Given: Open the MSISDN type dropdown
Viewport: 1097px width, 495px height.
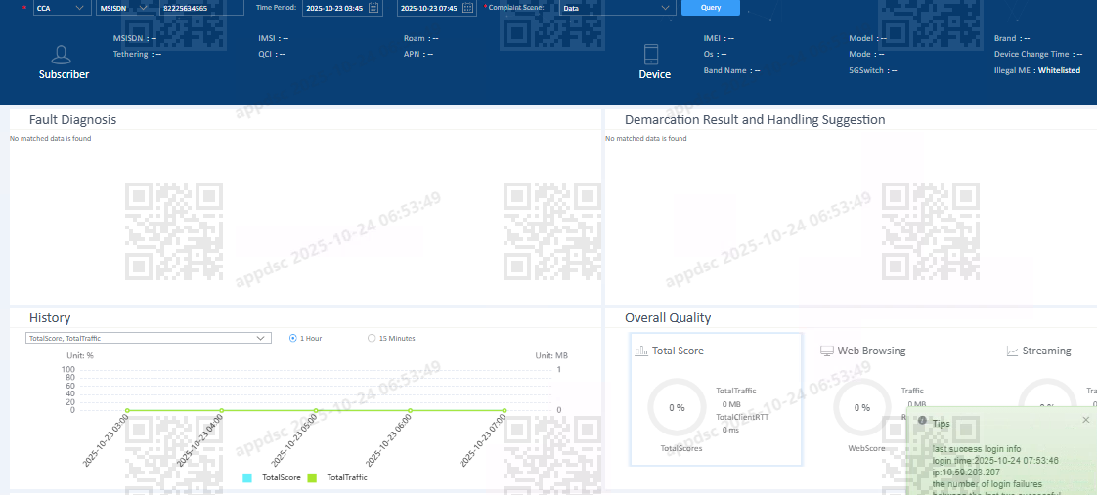Looking at the screenshot, I should pos(125,8).
